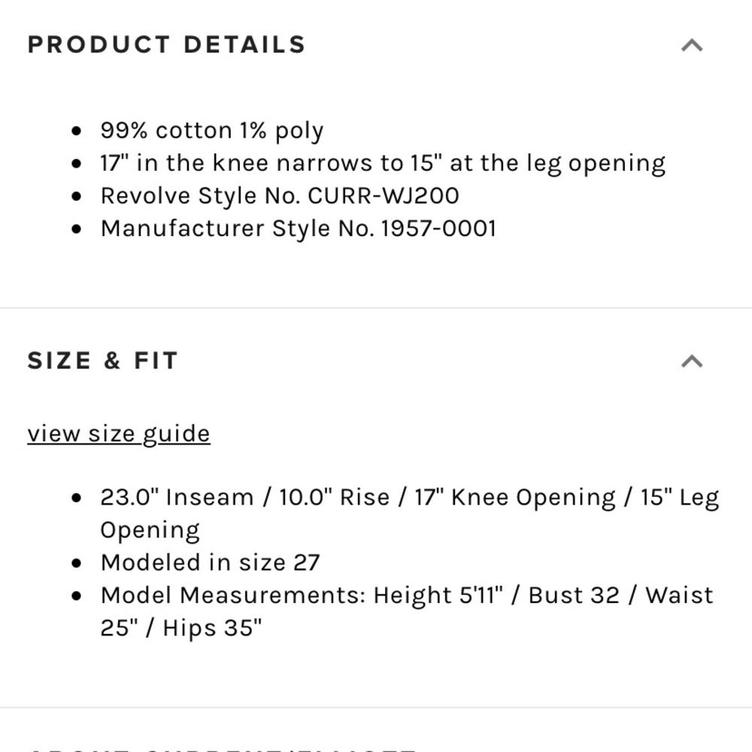Click the Modeled in size 27 text
752x752 pixels.
[210, 562]
